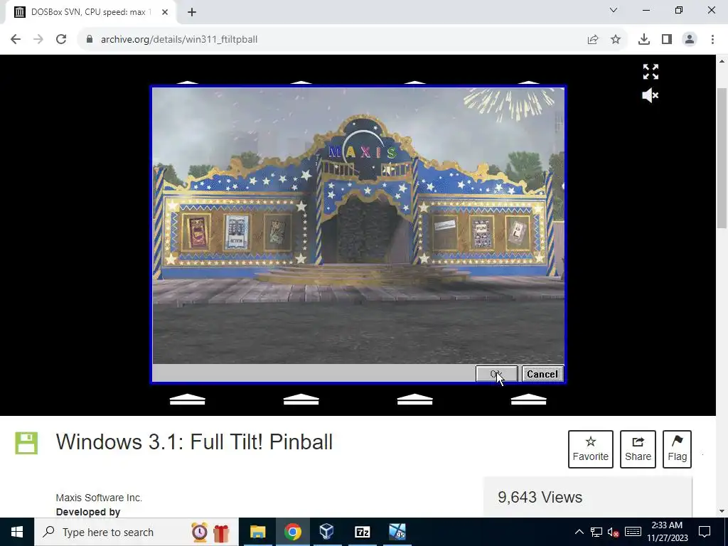
Task: Open Chrome three-dot menu
Action: coord(712,40)
